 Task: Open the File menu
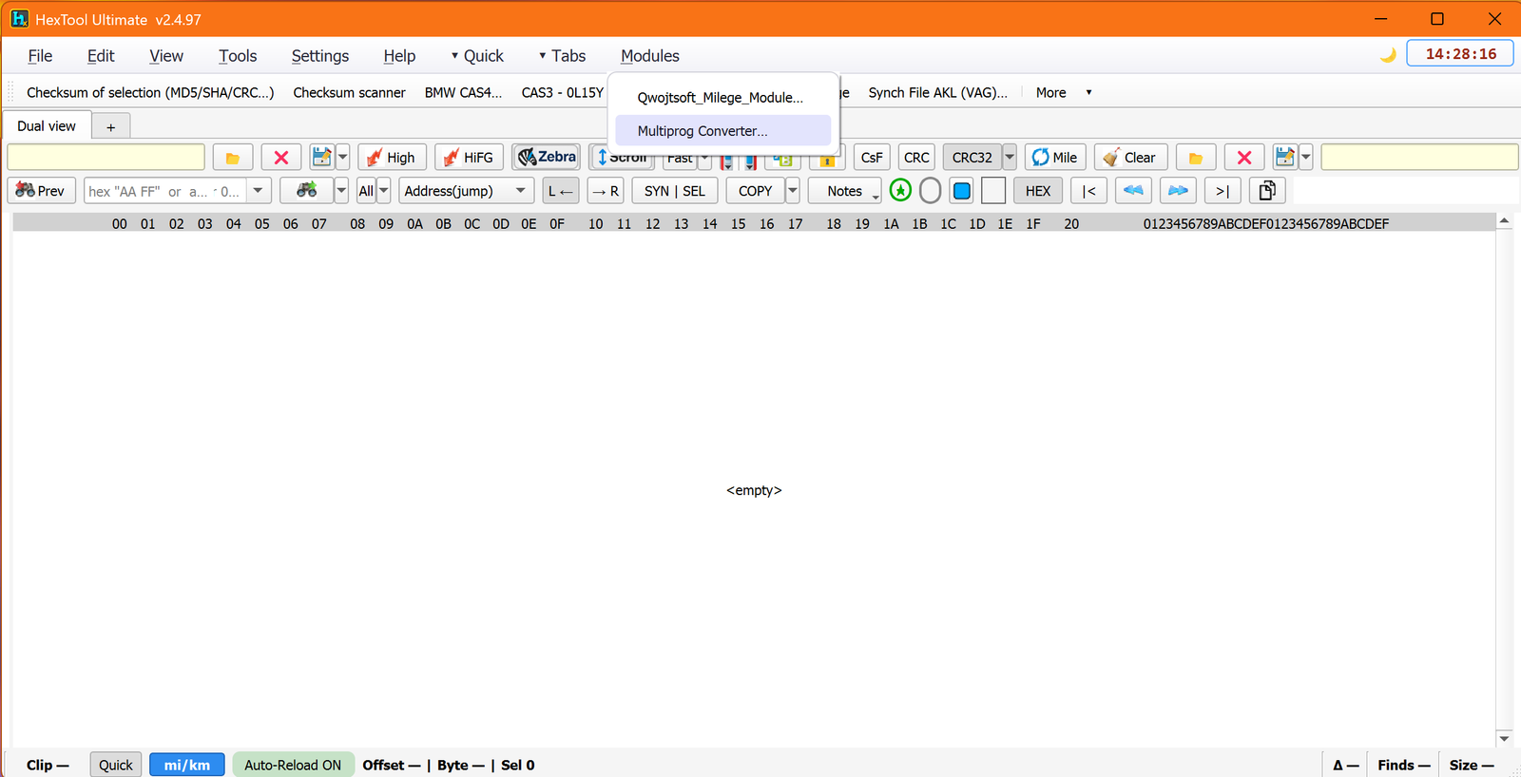(41, 56)
